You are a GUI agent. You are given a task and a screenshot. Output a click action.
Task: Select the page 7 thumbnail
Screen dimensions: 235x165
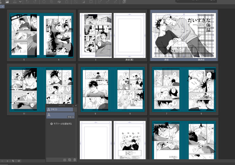167,90
